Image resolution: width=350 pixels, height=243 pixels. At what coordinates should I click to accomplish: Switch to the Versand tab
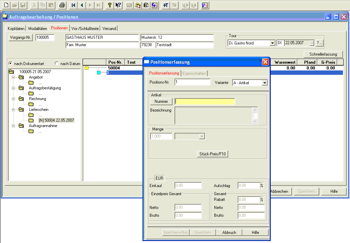[x=109, y=29]
